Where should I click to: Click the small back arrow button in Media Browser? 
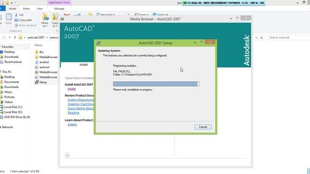(x=67, y=155)
